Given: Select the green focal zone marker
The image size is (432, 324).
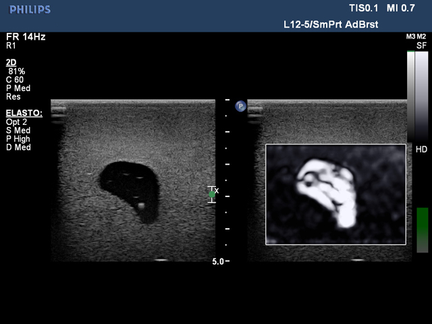Looking at the screenshot, I should [212, 194].
